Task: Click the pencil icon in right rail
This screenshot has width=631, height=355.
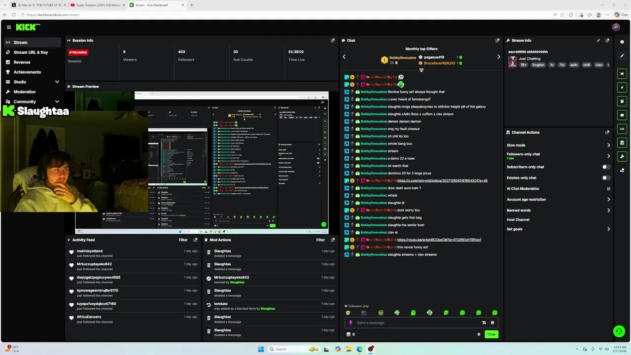Action: [622, 56]
